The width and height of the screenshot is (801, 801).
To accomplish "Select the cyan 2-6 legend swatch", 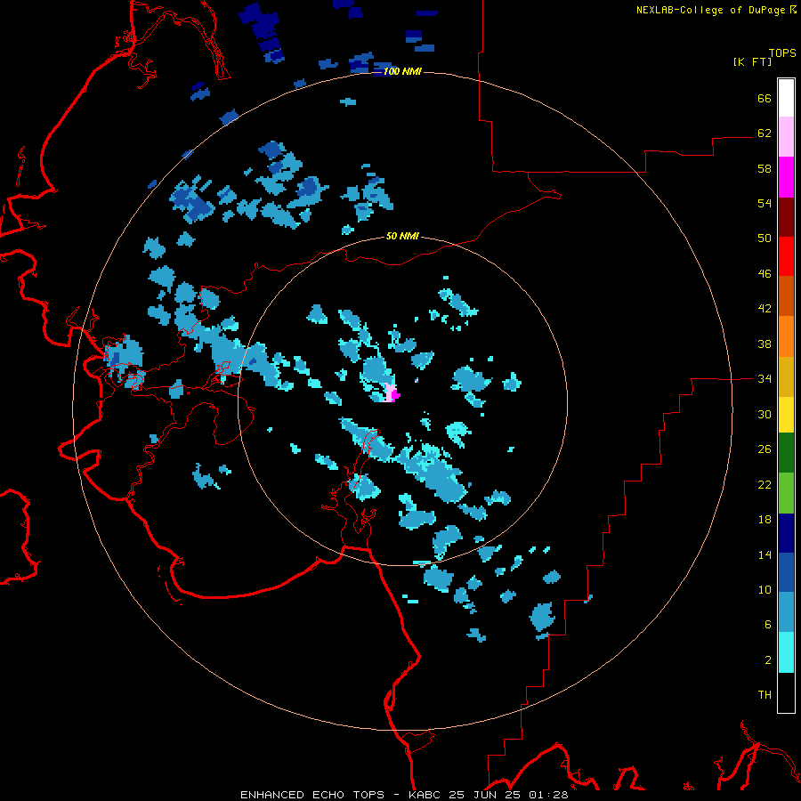I will pos(786,652).
